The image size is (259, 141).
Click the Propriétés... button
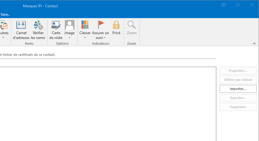click(238, 71)
